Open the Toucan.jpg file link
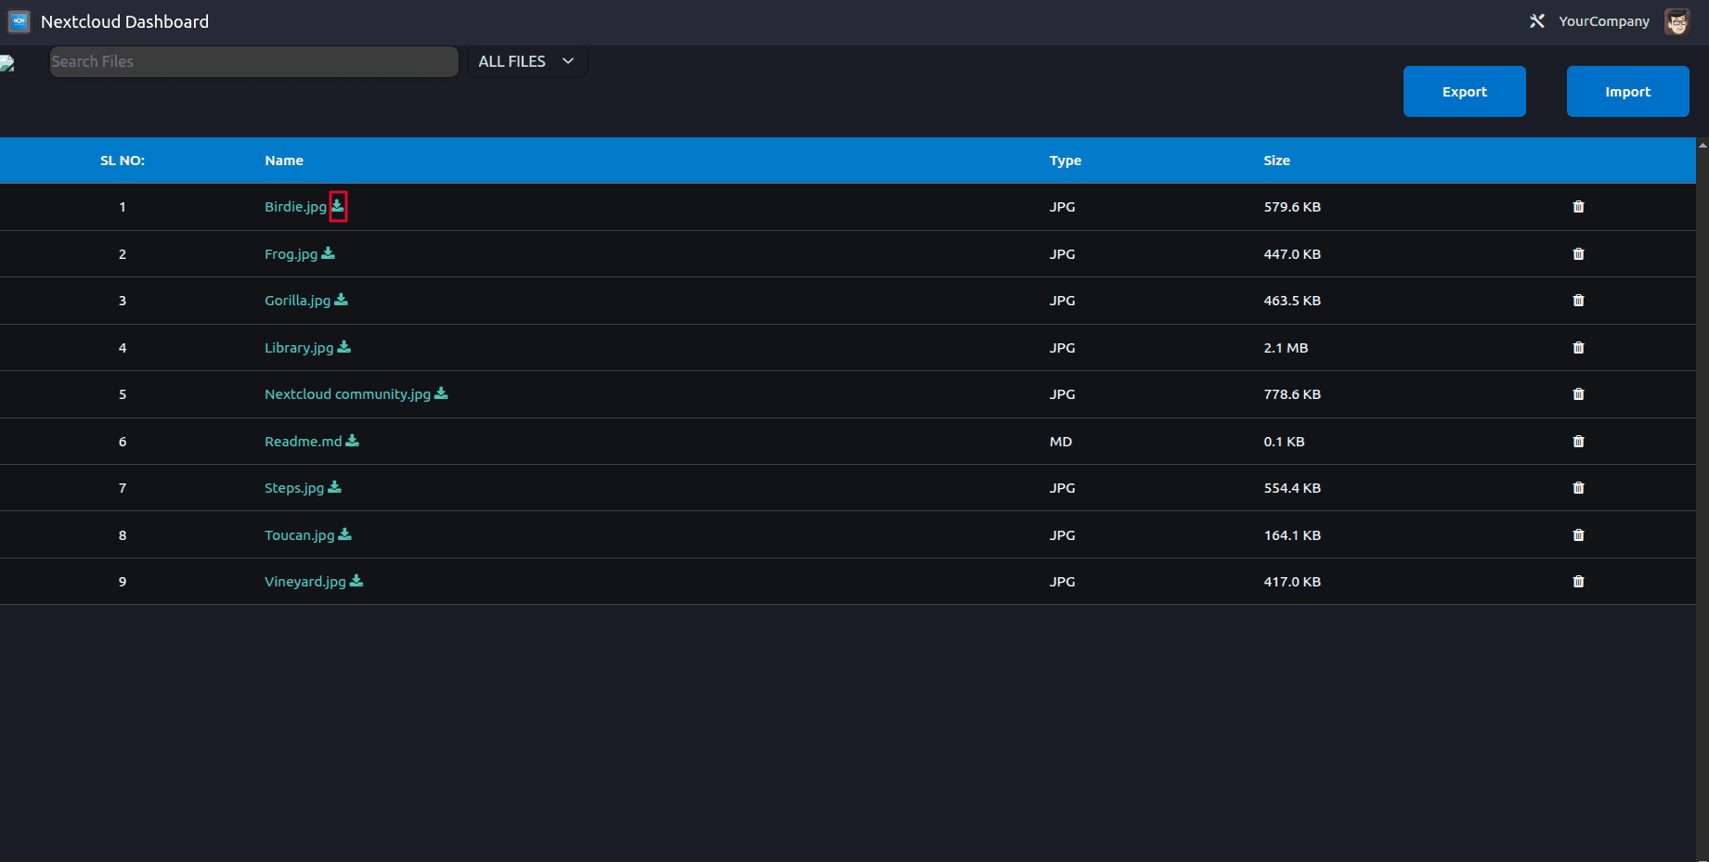This screenshot has height=862, width=1709. (299, 535)
